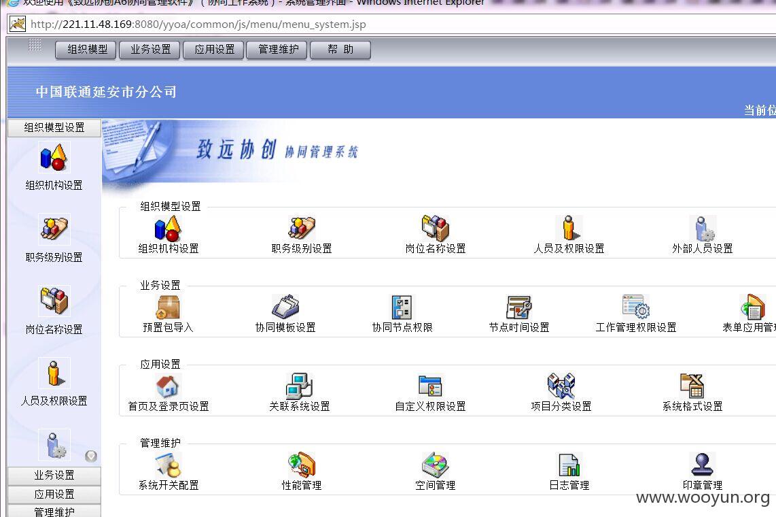Open 协同节点权限 icon
776x517 pixels.
402,307
